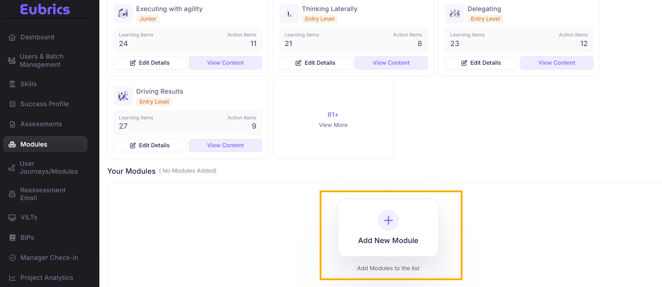Click the Manager Check-in checkmark icon
This screenshot has height=287, width=662.
(x=13, y=258)
